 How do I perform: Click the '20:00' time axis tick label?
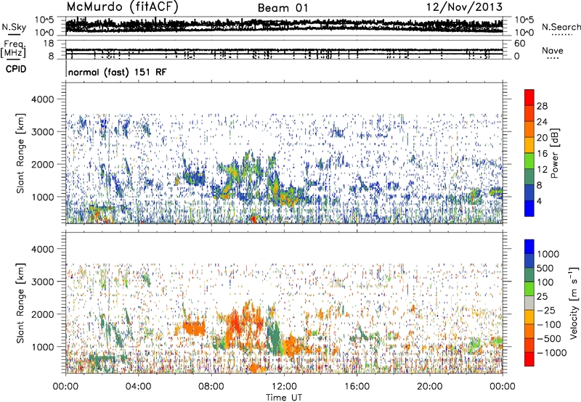[x=429, y=387]
